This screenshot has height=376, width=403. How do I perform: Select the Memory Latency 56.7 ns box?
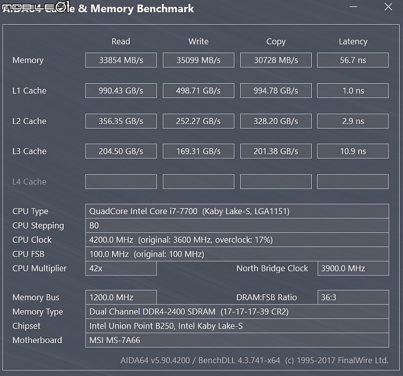[x=353, y=60]
